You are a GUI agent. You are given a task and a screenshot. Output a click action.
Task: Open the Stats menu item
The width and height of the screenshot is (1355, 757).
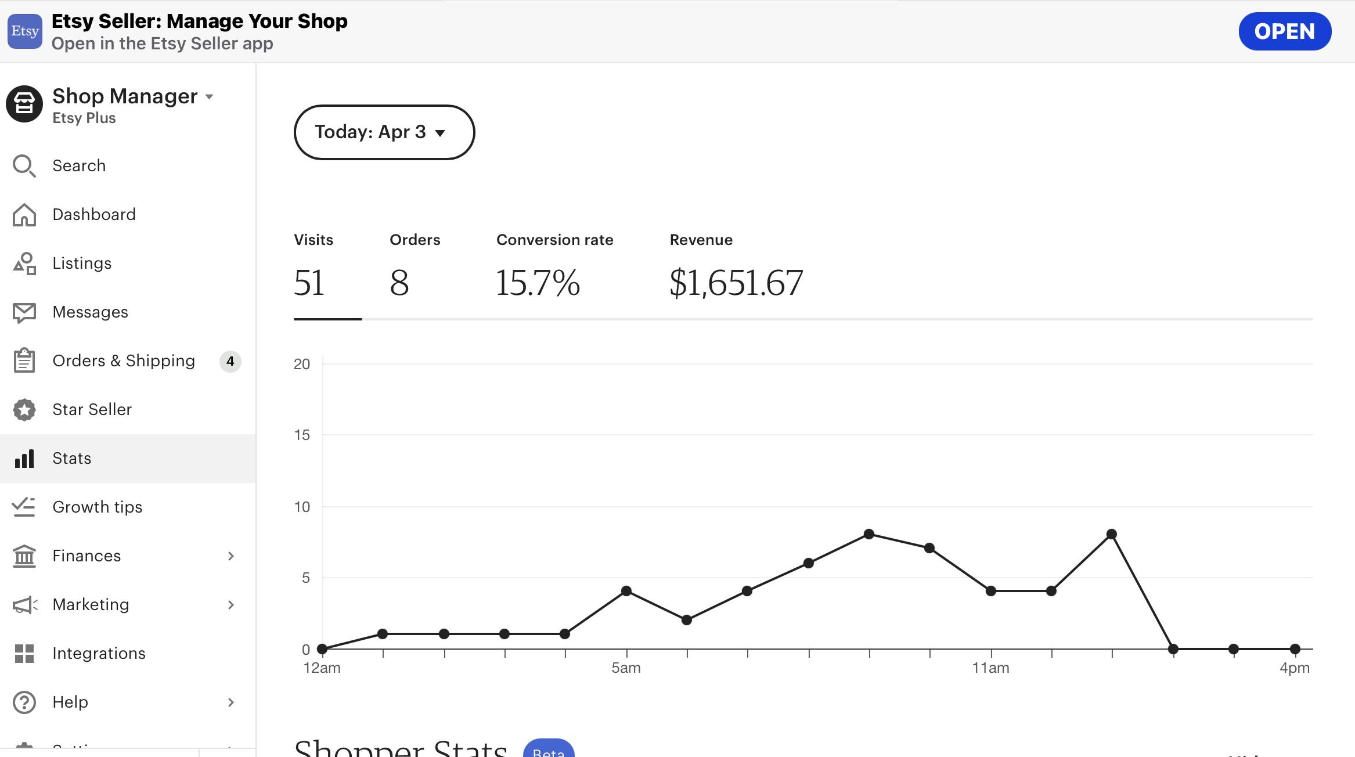click(72, 459)
